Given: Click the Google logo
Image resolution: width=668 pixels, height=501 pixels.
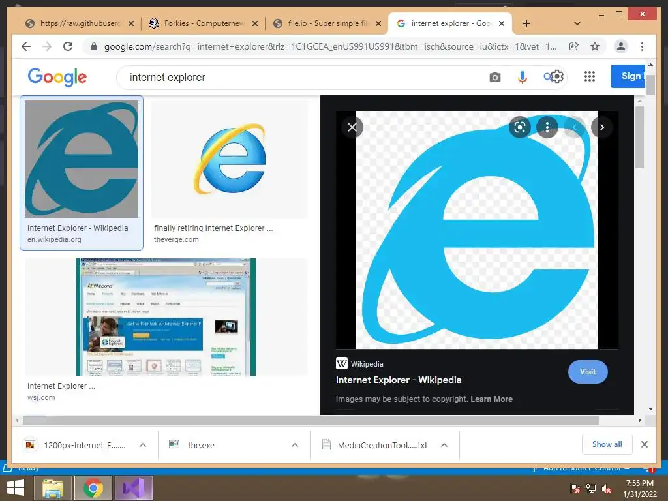Looking at the screenshot, I should [57, 77].
